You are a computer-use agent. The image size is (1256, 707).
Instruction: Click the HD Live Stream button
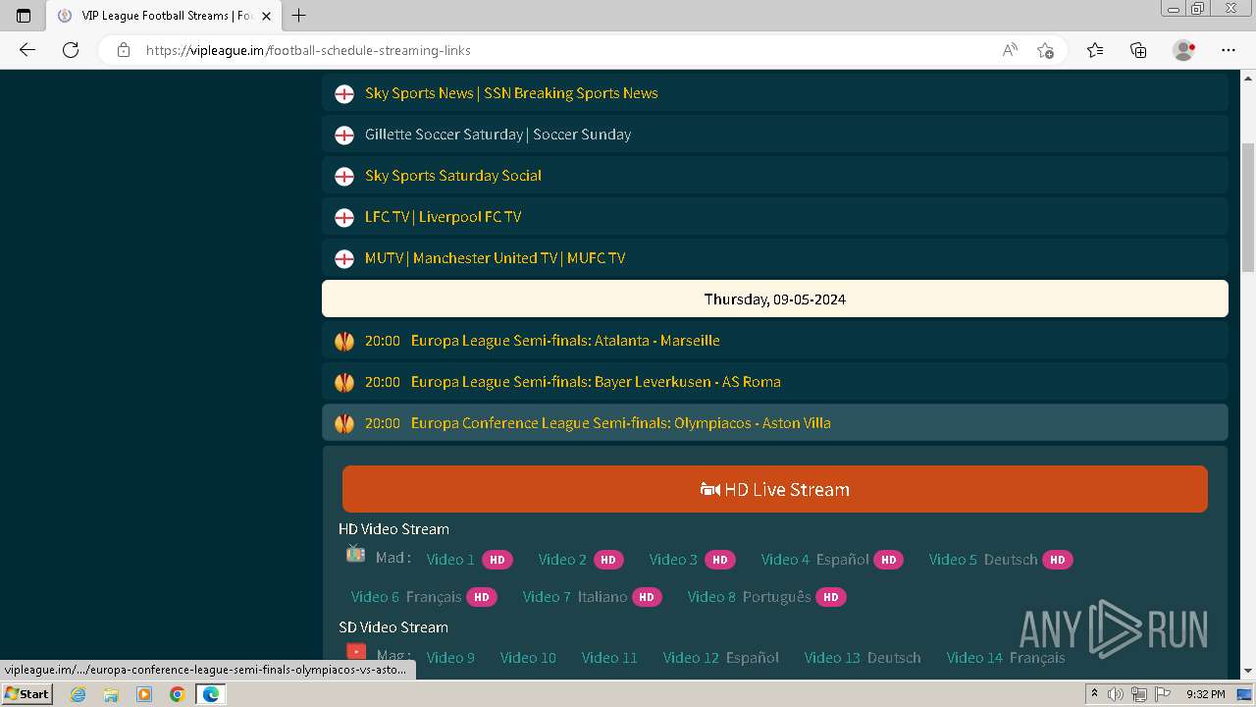775,489
